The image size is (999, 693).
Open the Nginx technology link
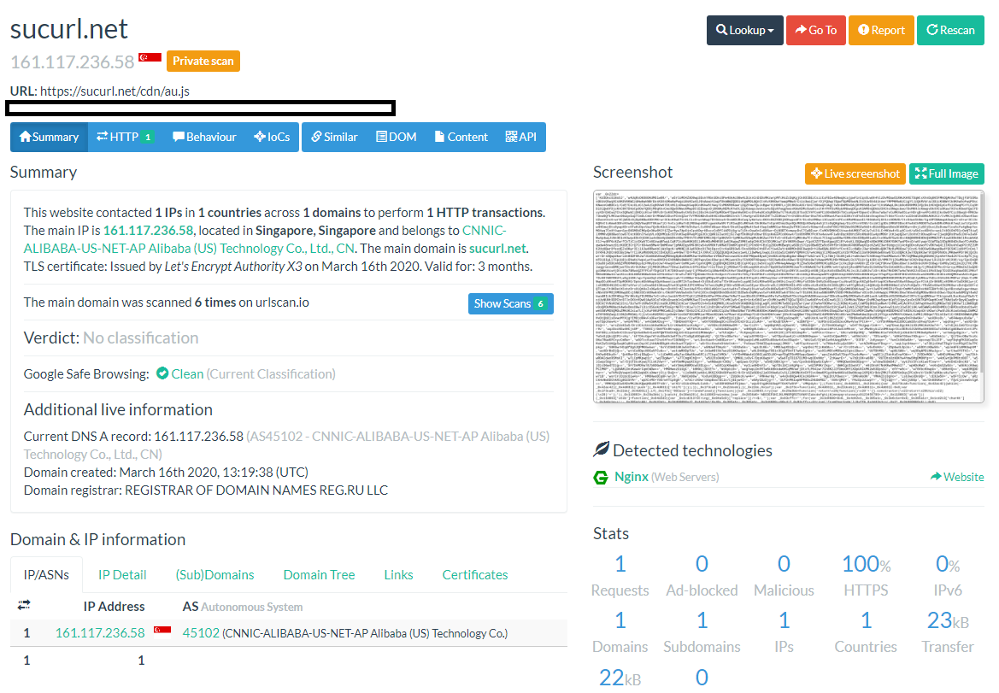632,477
